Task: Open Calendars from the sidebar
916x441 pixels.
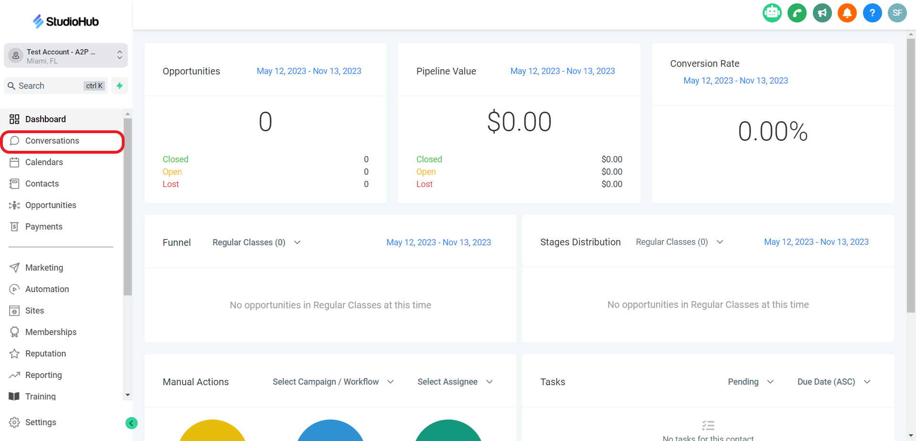Action: pyautogui.click(x=62, y=162)
